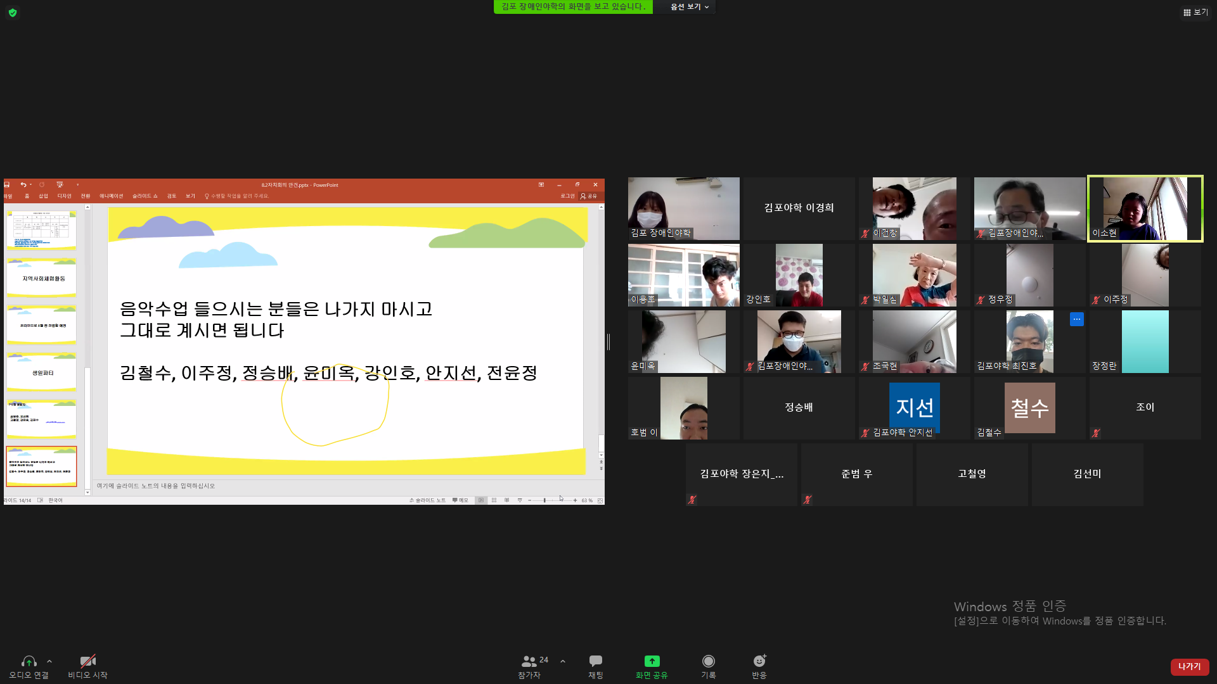Select the 김포야학 이경희 participant tile
Image resolution: width=1217 pixels, height=684 pixels.
pyautogui.click(x=799, y=208)
